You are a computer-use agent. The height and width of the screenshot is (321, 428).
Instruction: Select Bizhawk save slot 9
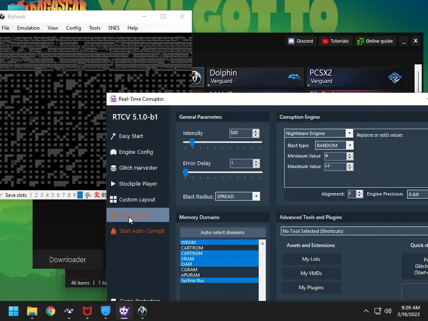[x=74, y=195]
